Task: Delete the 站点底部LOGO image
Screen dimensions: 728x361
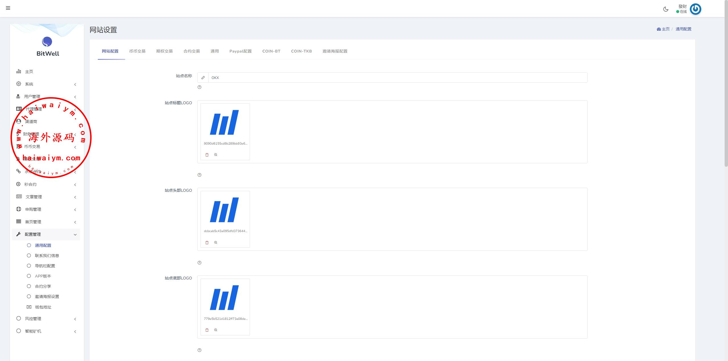Action: click(207, 330)
